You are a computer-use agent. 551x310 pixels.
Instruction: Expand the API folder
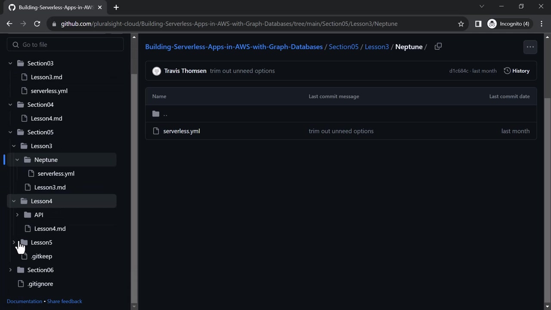click(x=17, y=215)
